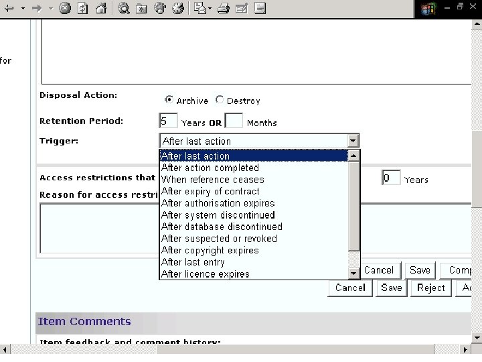Click the retention Months input field
The width and height of the screenshot is (482, 362).
[x=234, y=121]
